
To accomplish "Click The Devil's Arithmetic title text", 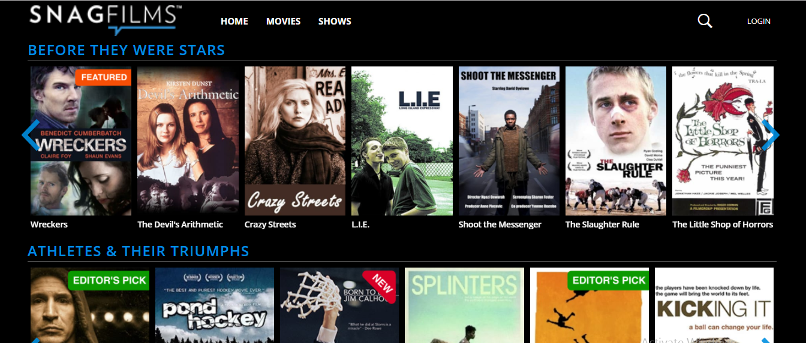I will (180, 224).
